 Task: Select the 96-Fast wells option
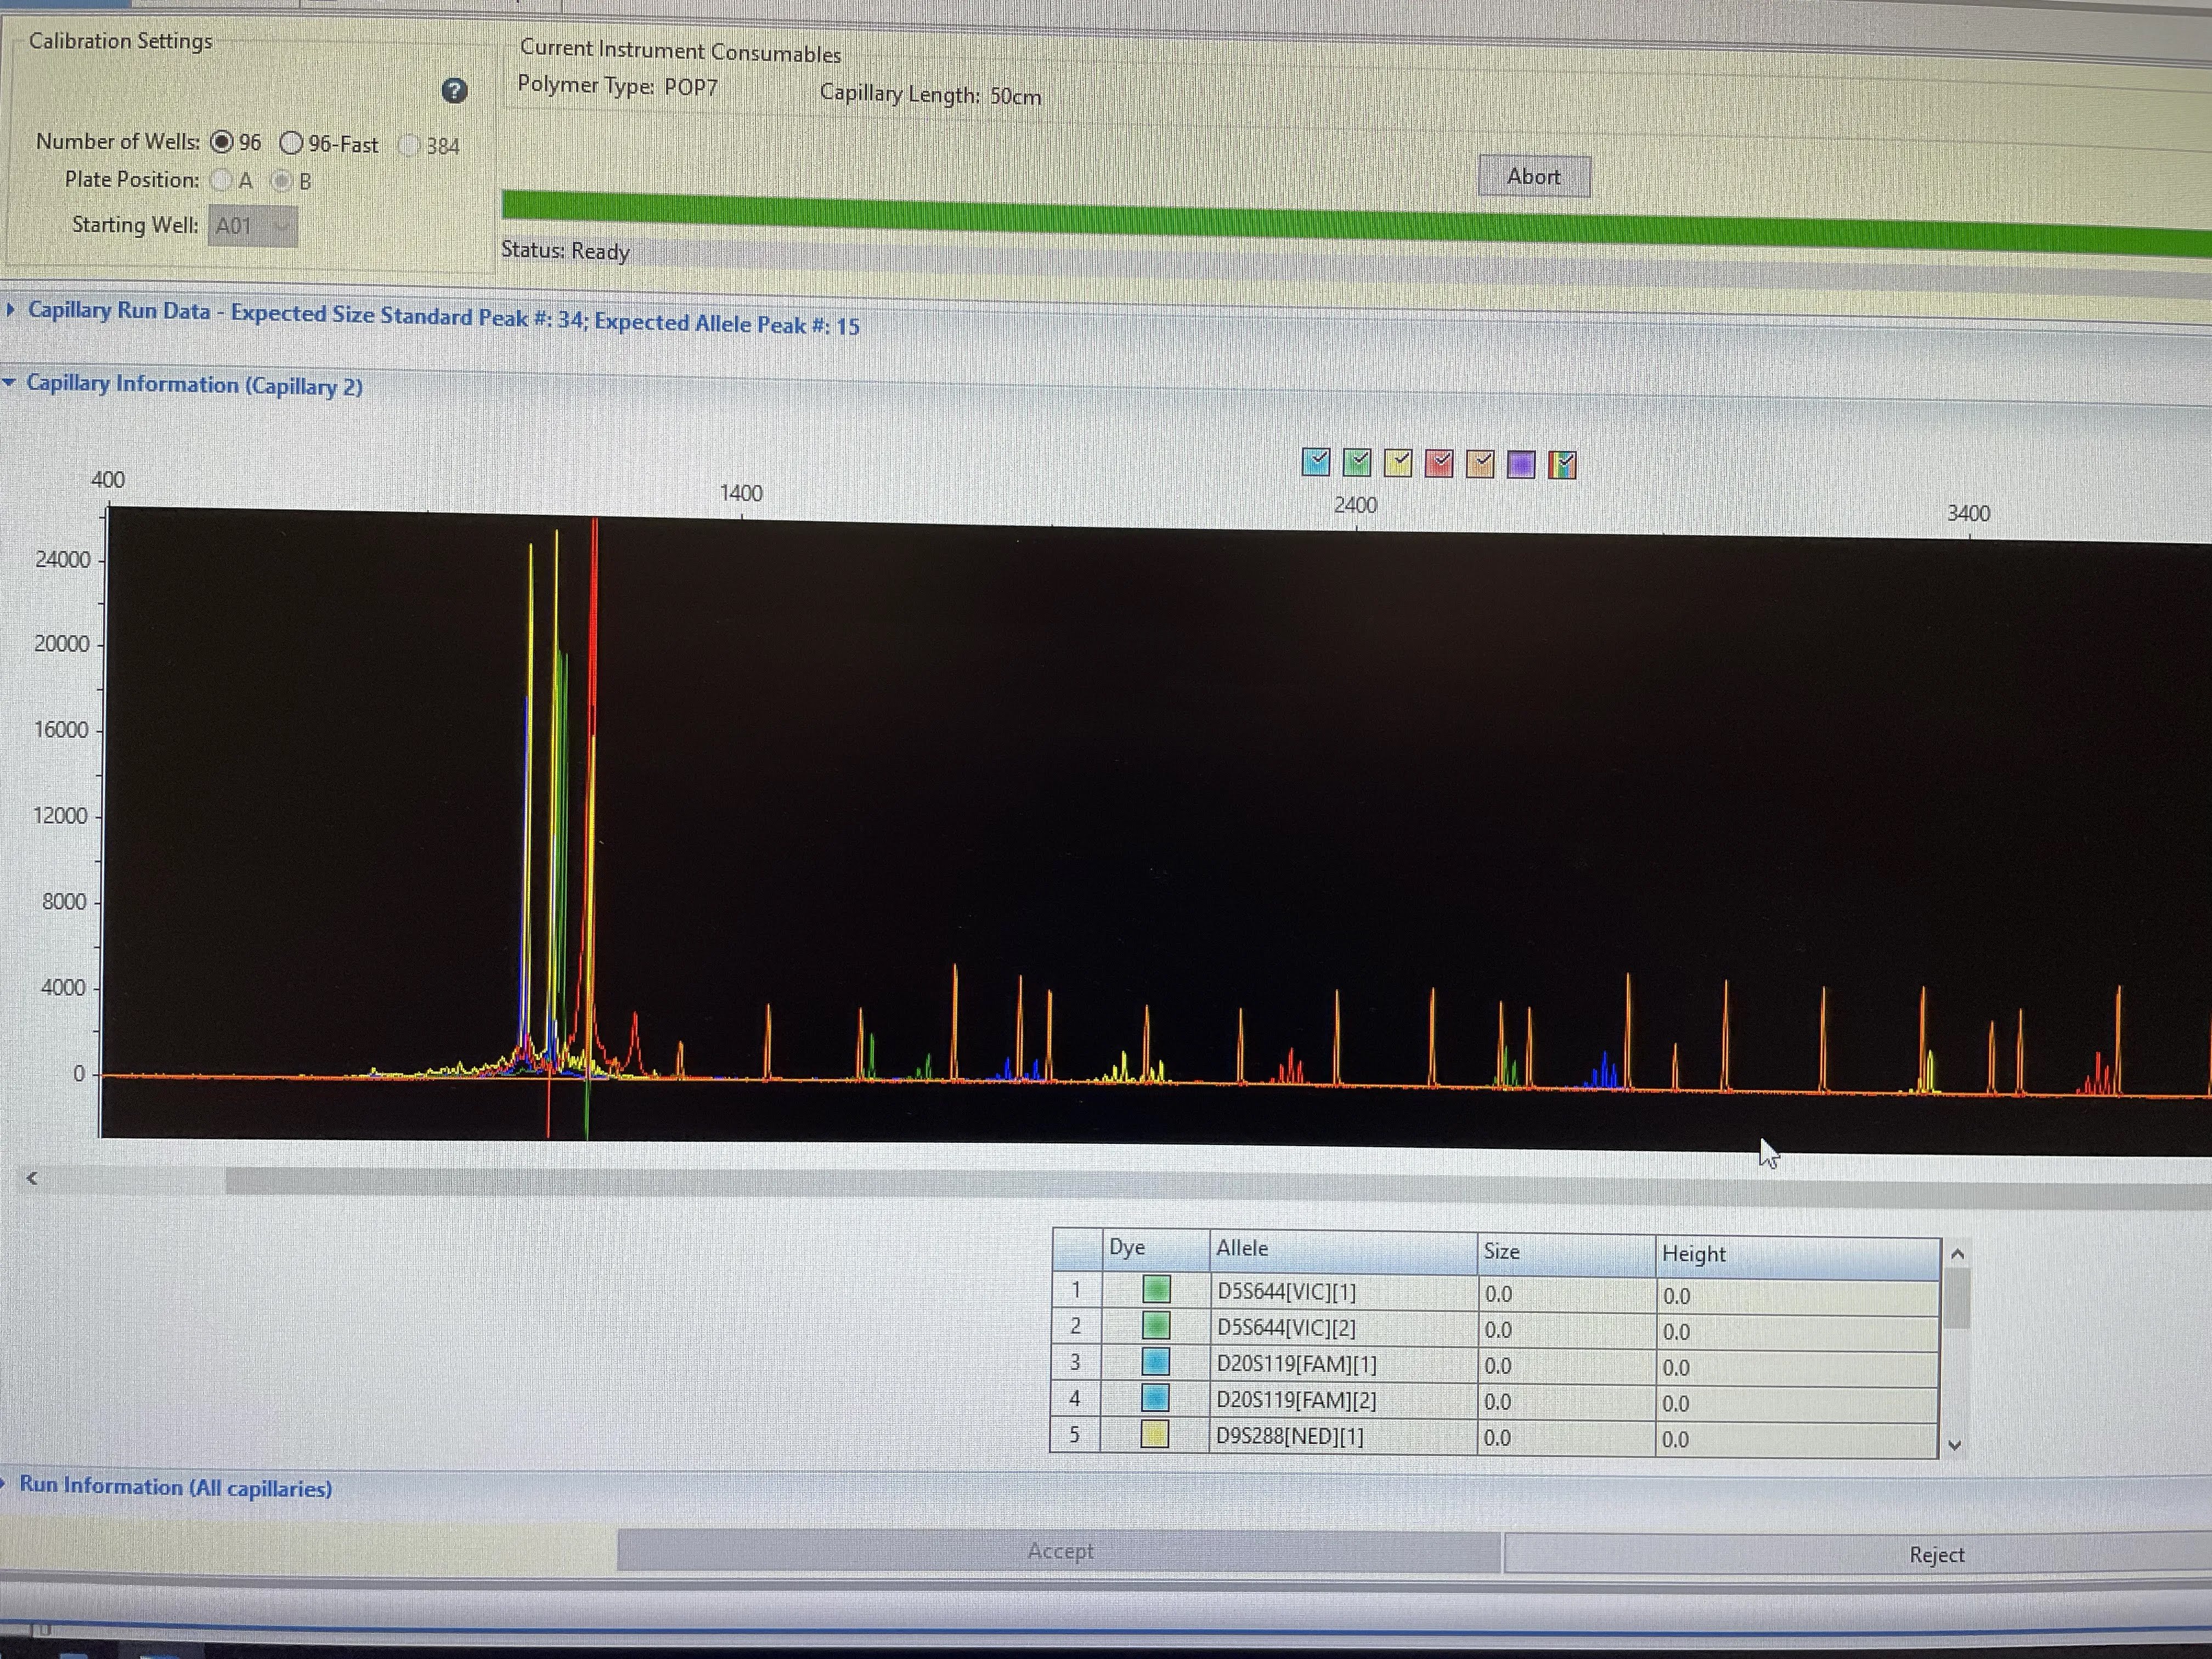(x=291, y=143)
